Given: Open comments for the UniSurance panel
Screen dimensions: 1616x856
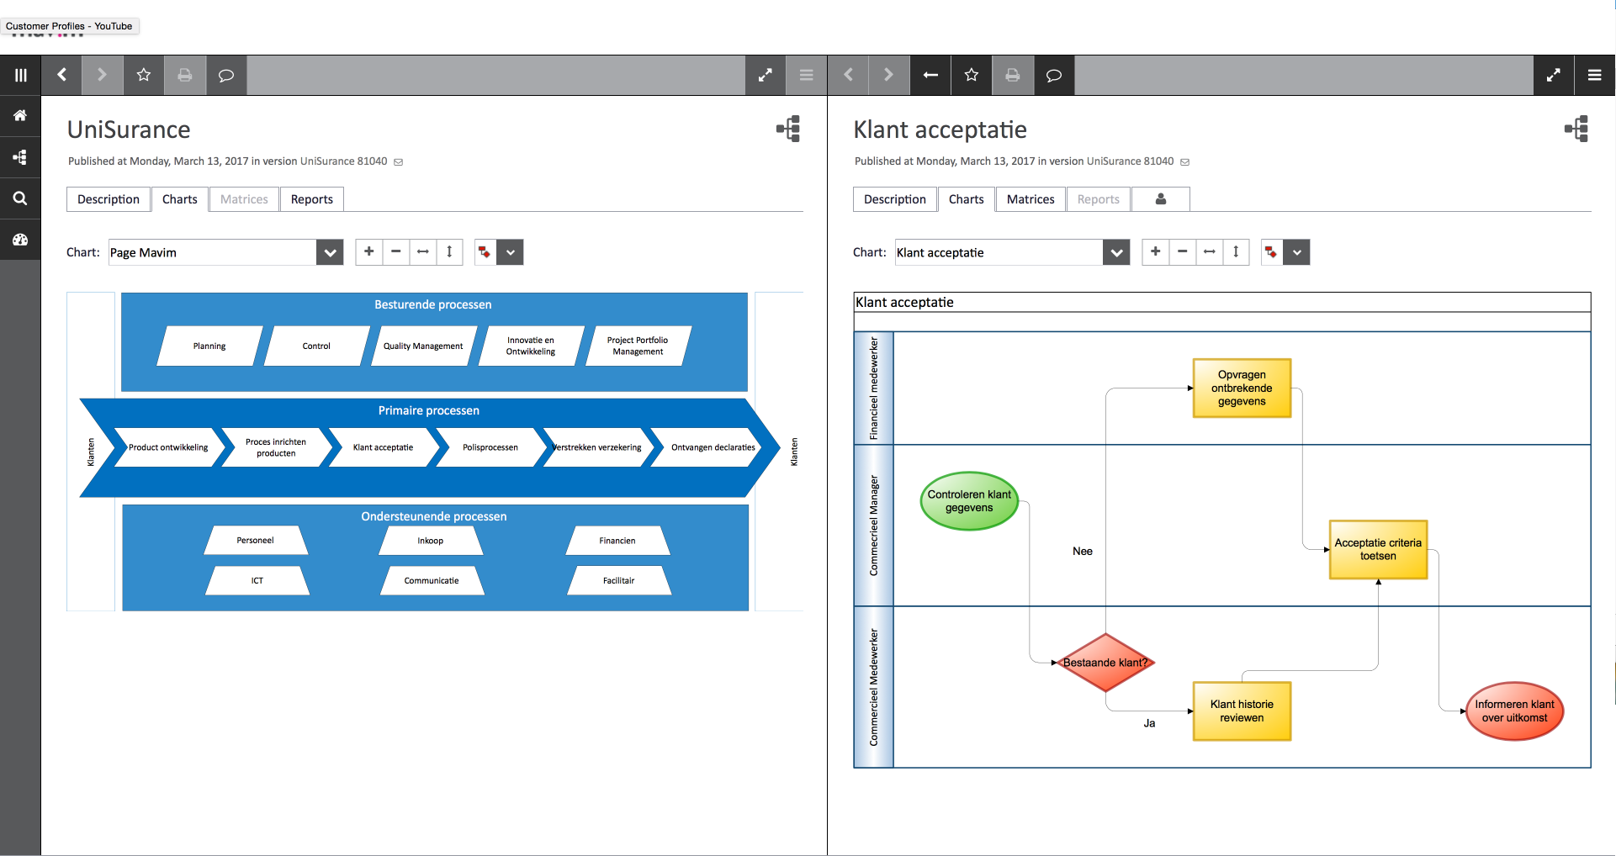Looking at the screenshot, I should 226,76.
